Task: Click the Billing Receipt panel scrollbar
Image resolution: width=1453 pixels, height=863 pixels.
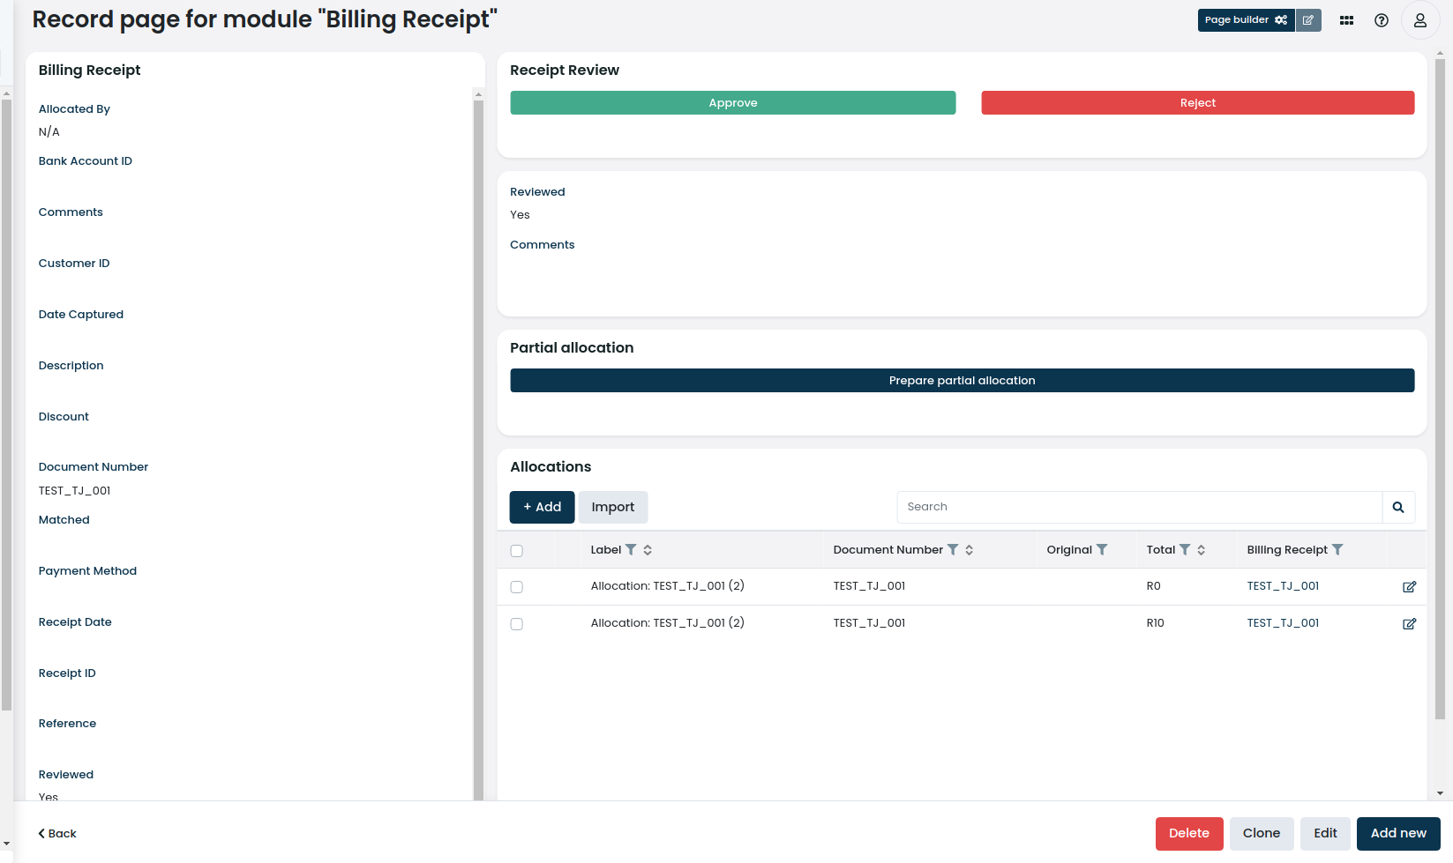Action: [x=478, y=450]
